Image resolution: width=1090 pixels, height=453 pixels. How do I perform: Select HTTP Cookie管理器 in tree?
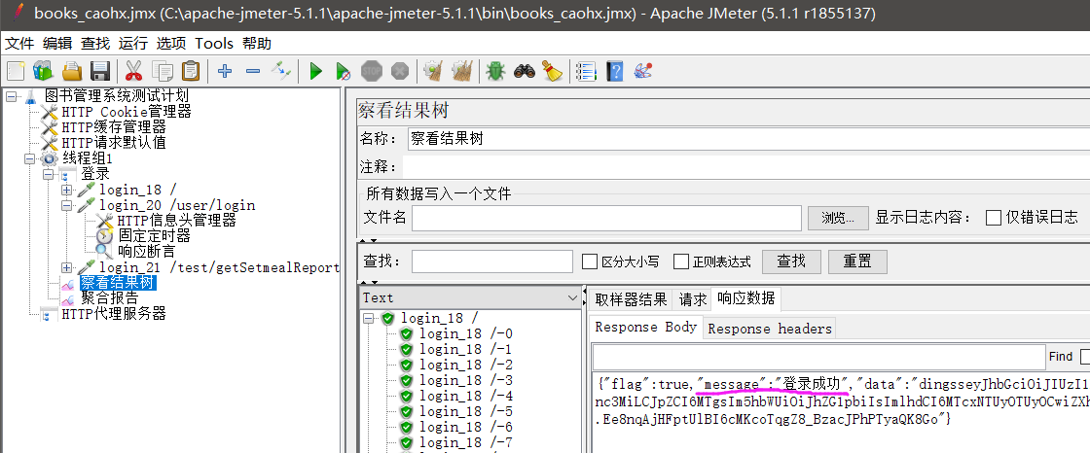[x=126, y=111]
